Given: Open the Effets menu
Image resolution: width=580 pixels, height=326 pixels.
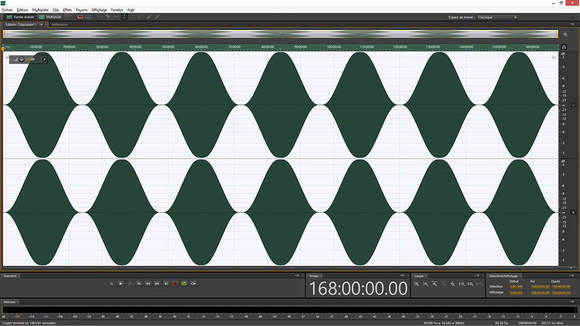Looking at the screenshot, I should coord(68,10).
